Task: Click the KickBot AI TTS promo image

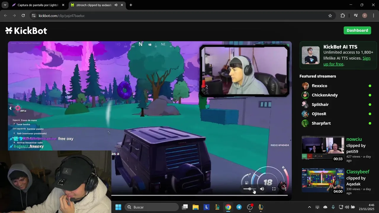Action: (x=311, y=55)
